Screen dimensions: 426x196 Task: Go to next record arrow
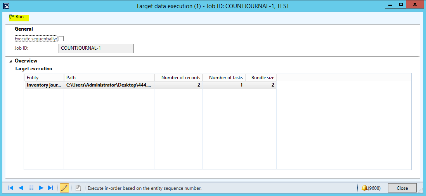click(x=41, y=188)
